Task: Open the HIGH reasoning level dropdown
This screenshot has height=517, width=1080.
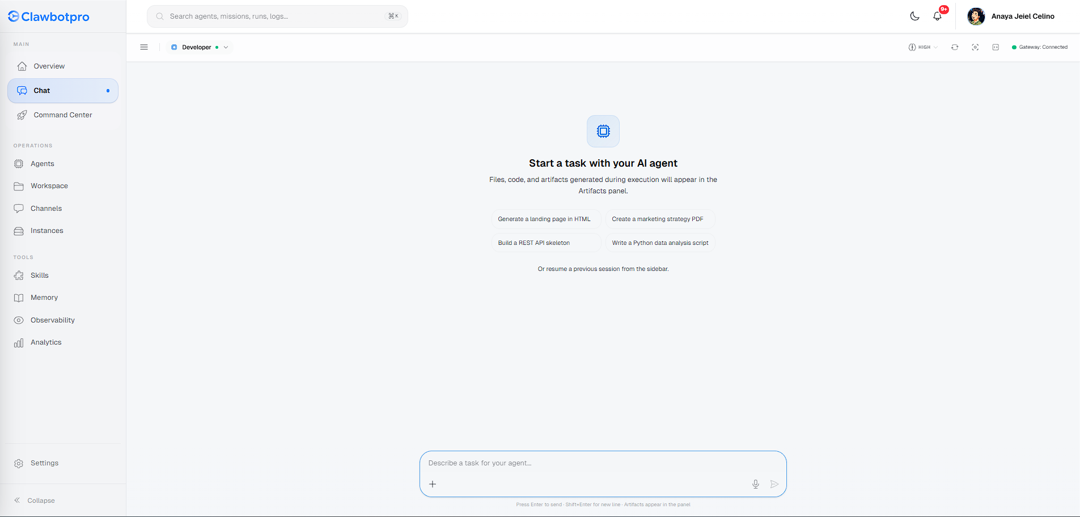Action: 923,48
